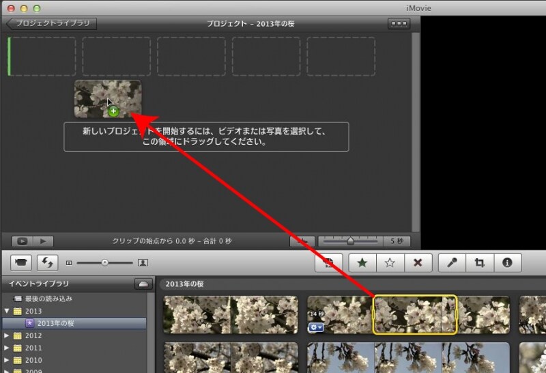Screen dimensions: 546x373
Task: Open the inspector info button
Action: pos(507,262)
